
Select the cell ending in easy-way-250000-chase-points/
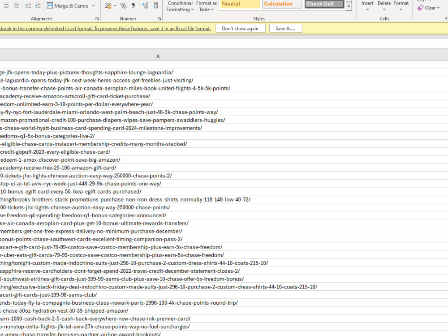(224, 207)
